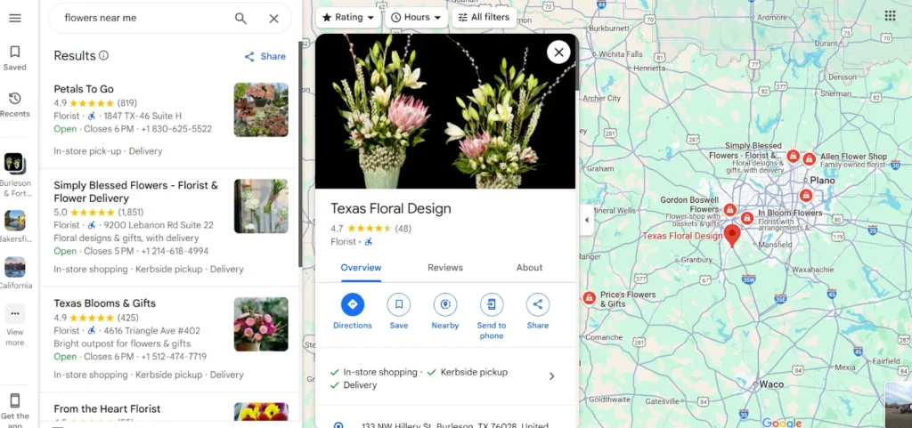The image size is (912, 428).
Task: Clear the search with X icon
Action: tap(273, 19)
